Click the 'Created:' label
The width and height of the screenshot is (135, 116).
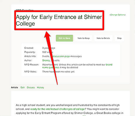tap(29, 48)
